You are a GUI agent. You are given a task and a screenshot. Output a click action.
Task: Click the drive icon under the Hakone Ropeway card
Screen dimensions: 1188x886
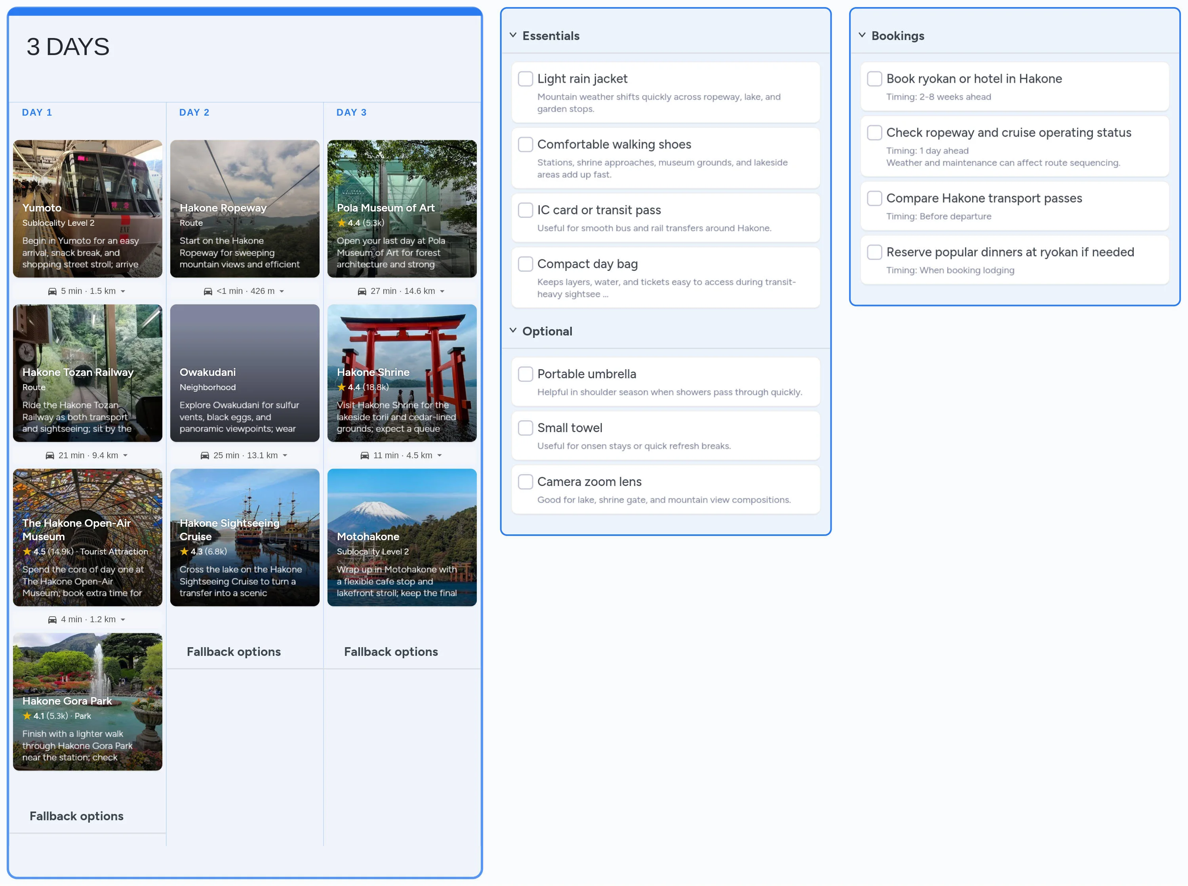(x=209, y=291)
